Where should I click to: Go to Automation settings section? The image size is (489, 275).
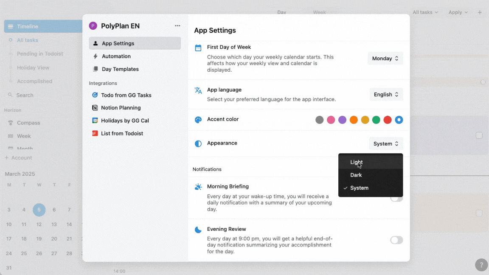click(116, 56)
